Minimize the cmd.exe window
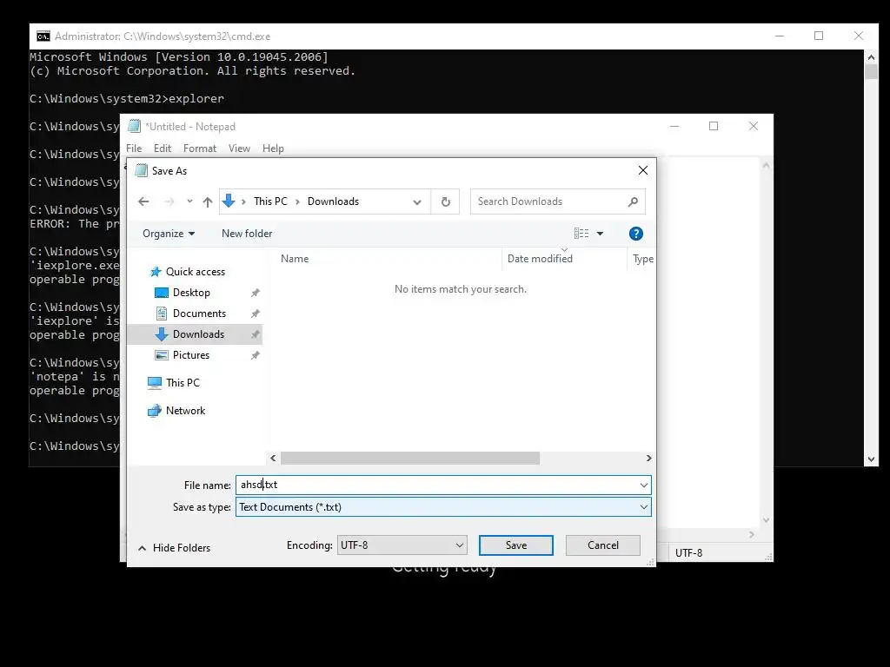Image resolution: width=890 pixels, height=667 pixels. pos(780,36)
